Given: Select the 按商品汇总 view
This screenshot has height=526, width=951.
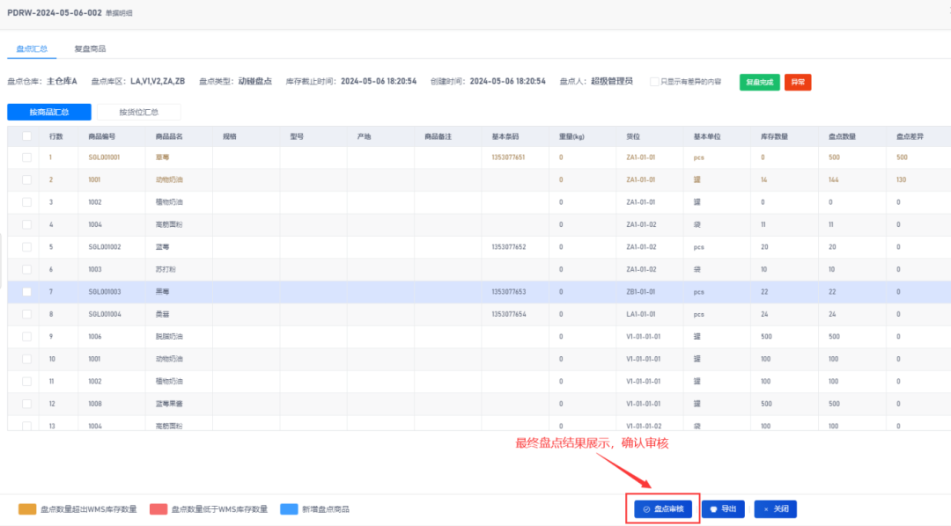Looking at the screenshot, I should pyautogui.click(x=49, y=112).
